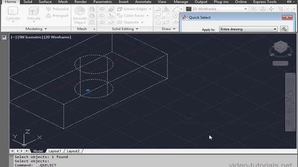The width and height of the screenshot is (298, 167).
Task: Open the Color Faces dropdown arrow
Action: 148,16
